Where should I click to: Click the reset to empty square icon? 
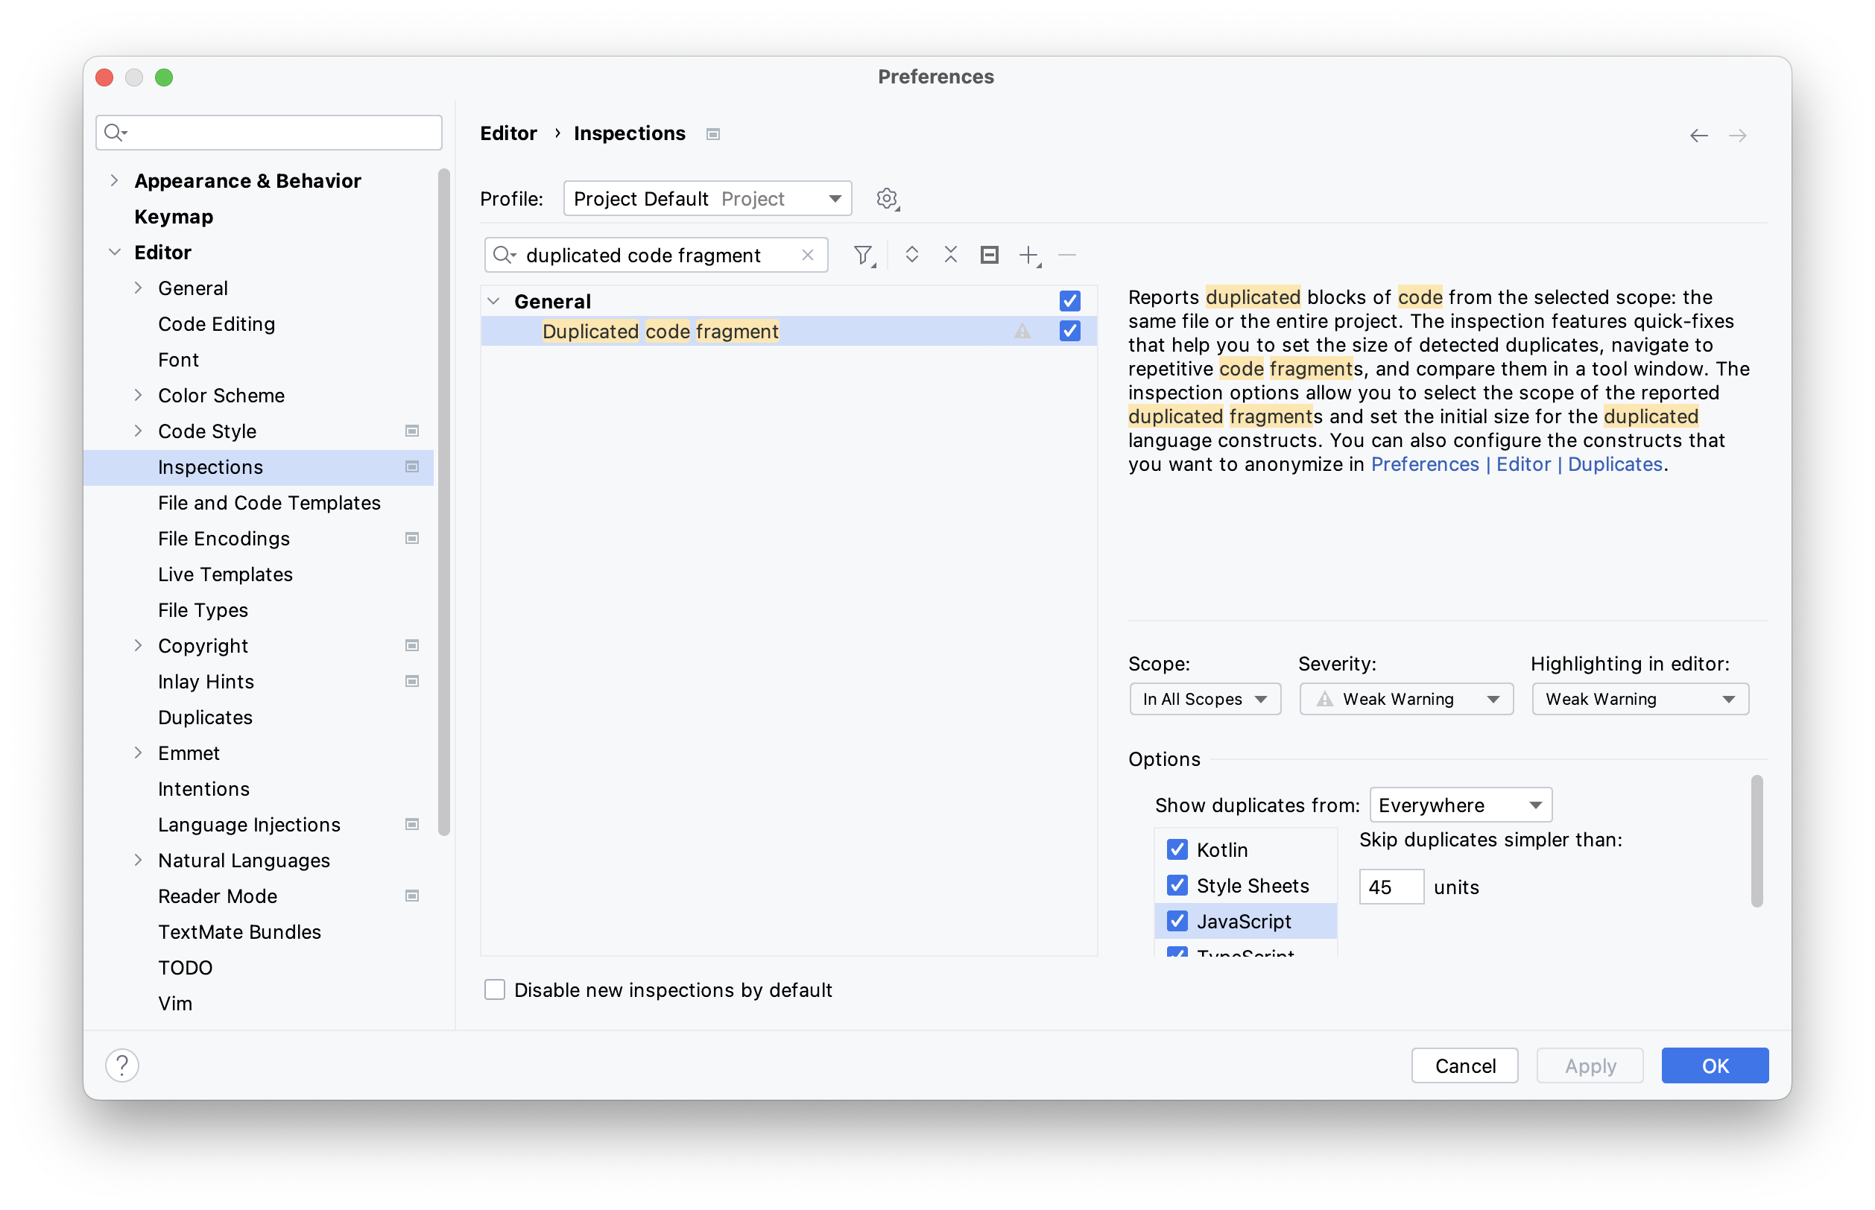coord(990,255)
